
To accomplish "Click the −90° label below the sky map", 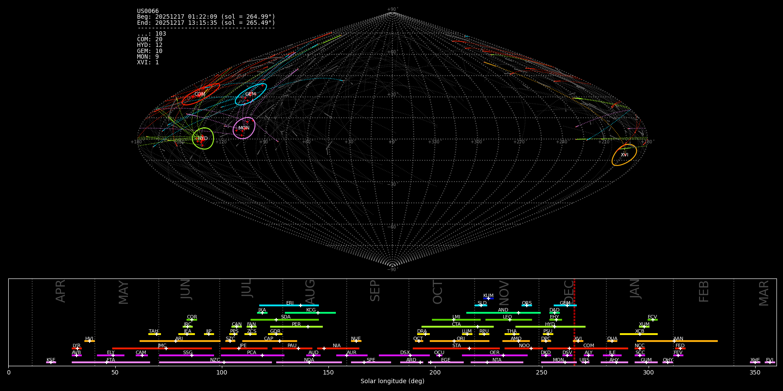I will 392,270.
